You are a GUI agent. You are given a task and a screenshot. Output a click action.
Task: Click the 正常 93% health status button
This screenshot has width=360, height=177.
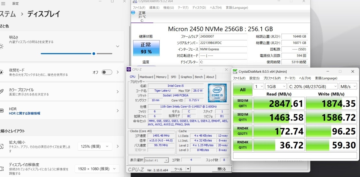(x=146, y=48)
